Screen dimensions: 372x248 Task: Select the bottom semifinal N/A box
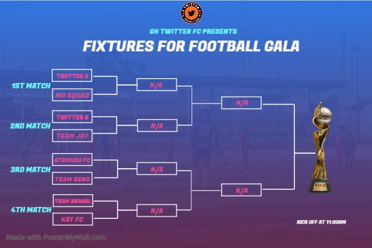(242, 190)
